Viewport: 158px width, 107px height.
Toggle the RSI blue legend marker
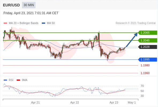pos(5,80)
